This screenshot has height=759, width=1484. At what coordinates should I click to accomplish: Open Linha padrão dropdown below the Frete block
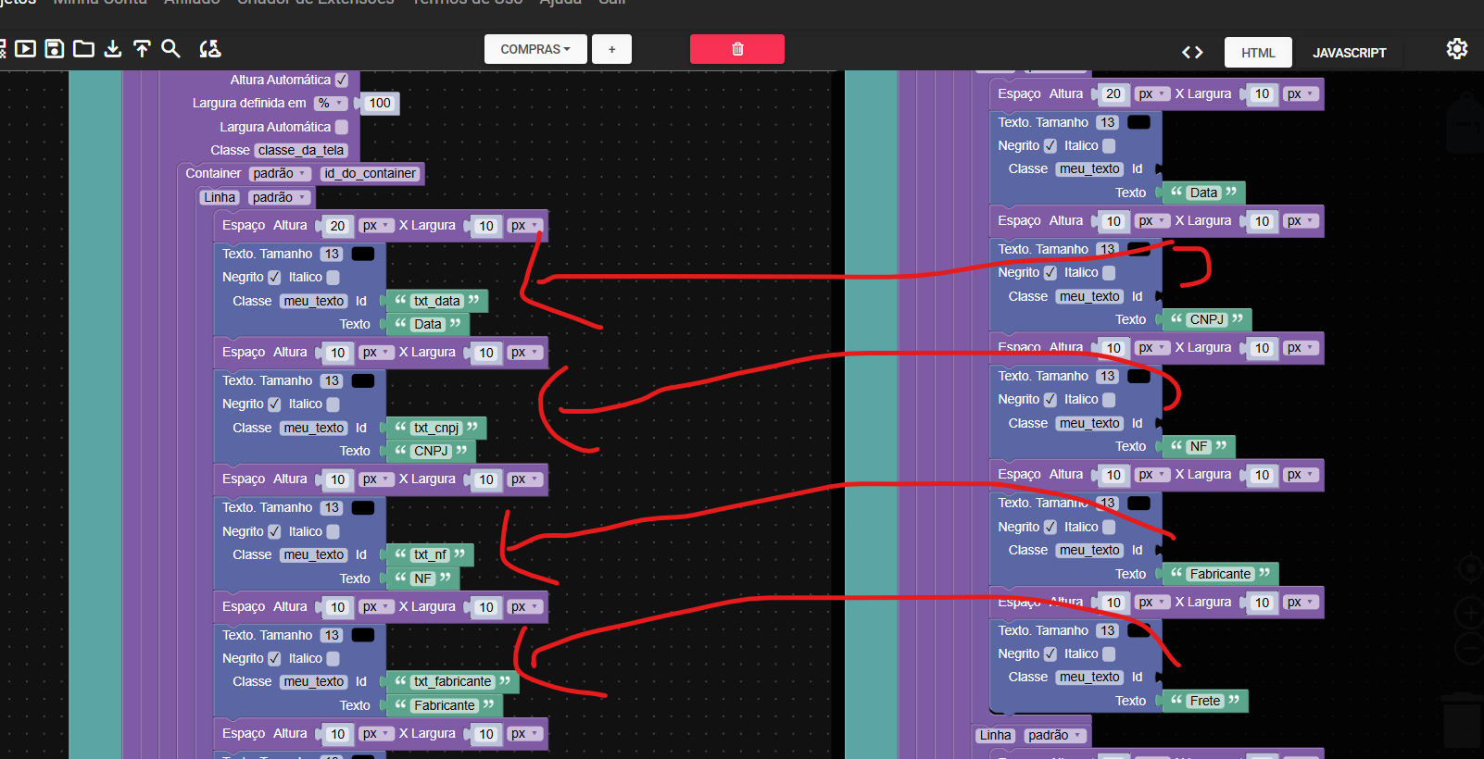coord(1055,736)
